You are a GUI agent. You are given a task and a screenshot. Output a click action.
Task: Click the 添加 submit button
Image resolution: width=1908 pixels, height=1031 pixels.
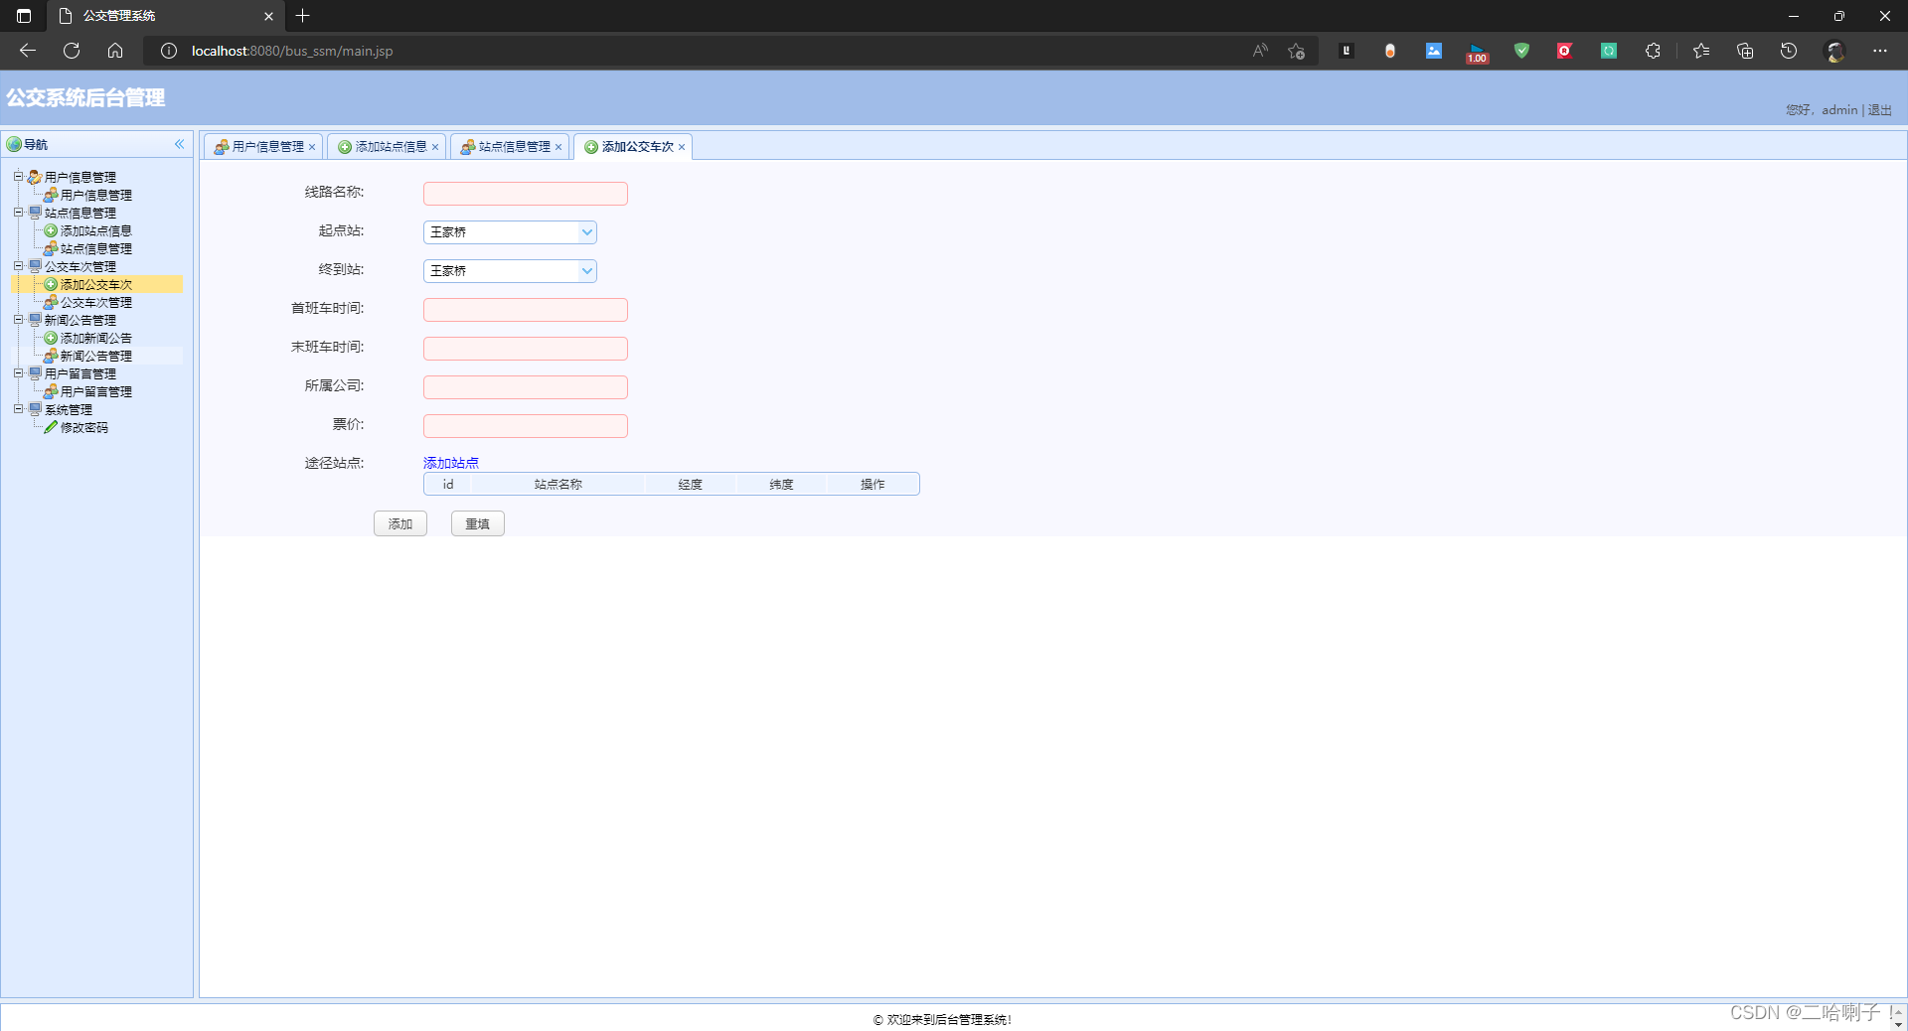point(400,523)
